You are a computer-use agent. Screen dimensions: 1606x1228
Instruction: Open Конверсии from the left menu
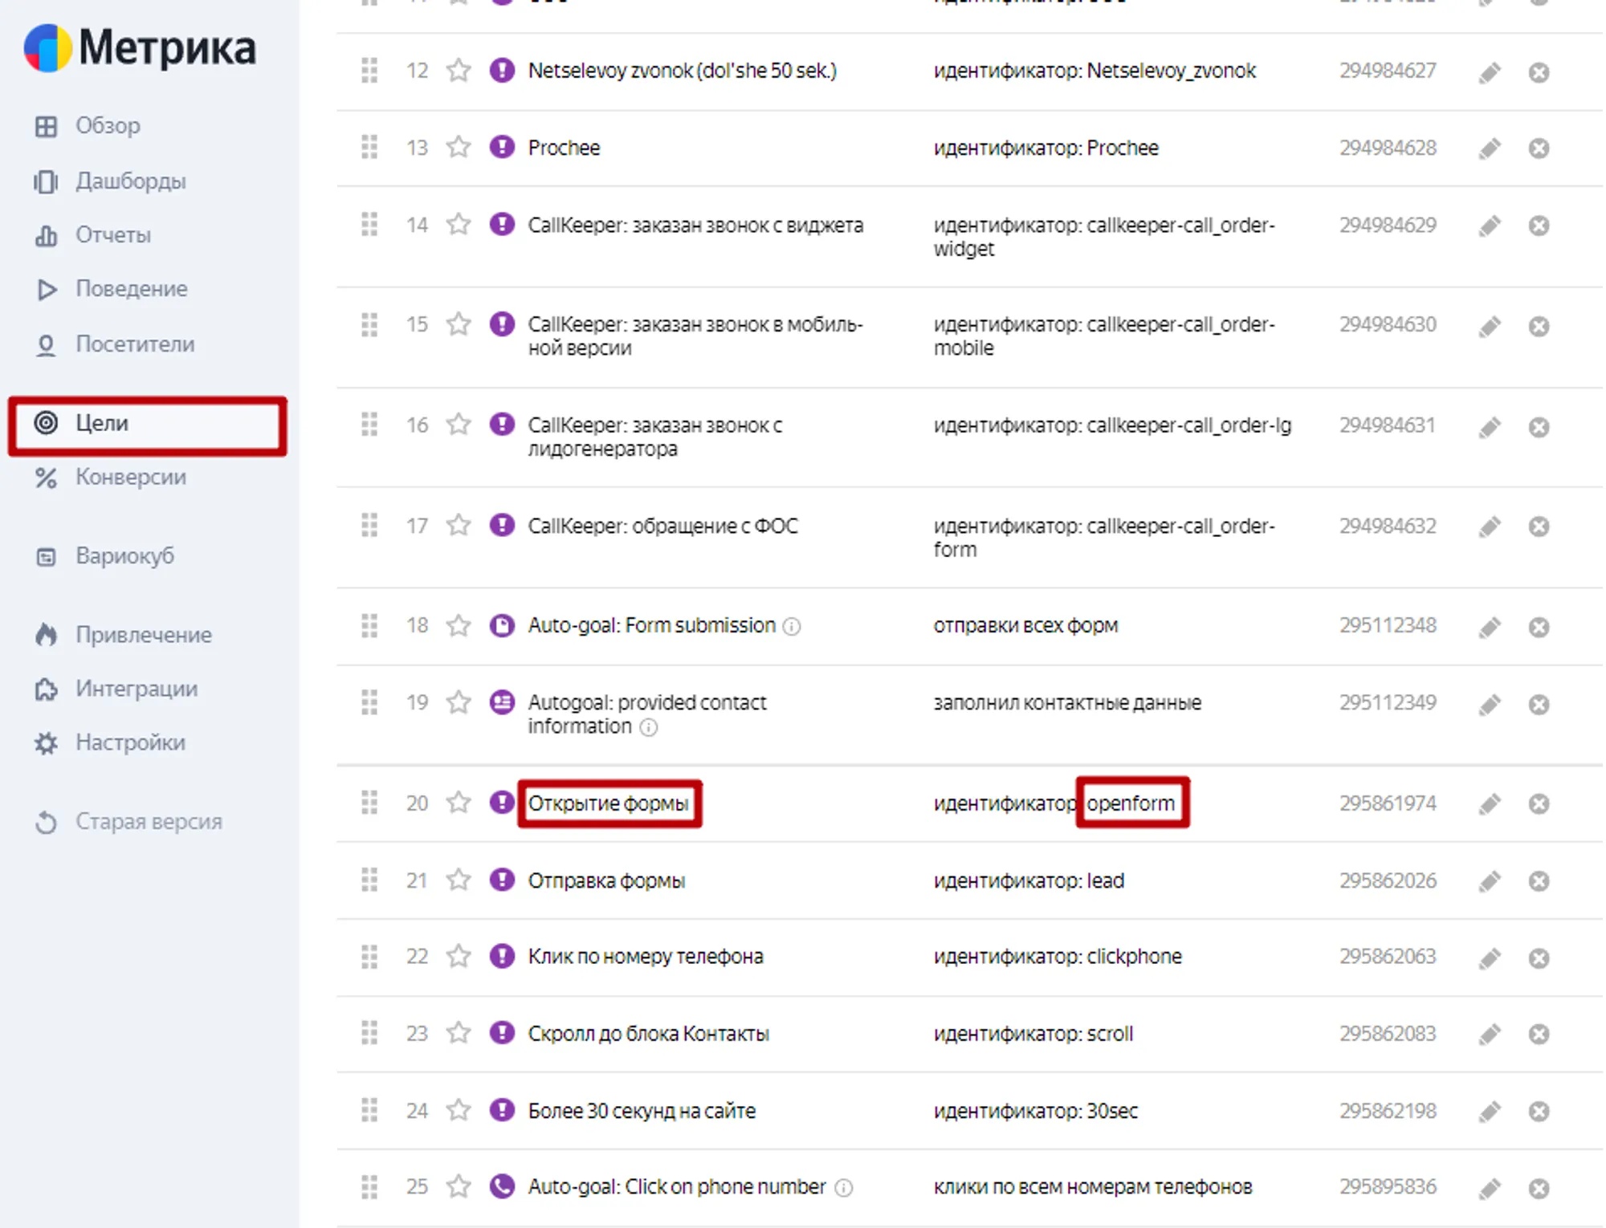[130, 477]
